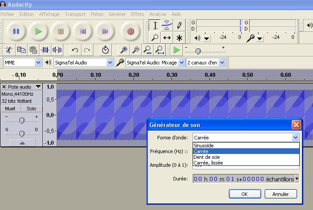This screenshot has height=210, width=313.
Task: Open the sync-lock clock icon
Action: coord(105,50)
